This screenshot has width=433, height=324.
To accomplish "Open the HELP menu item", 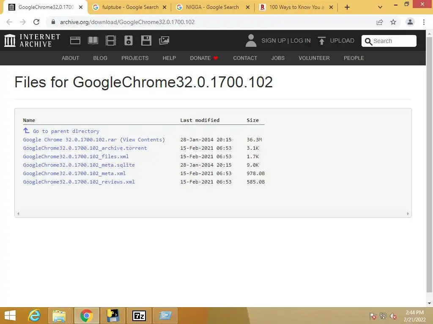I will coord(169,58).
